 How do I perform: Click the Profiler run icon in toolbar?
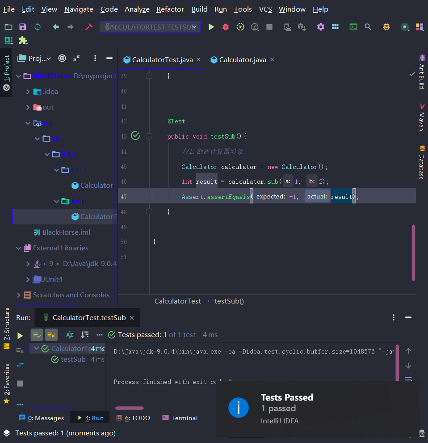[255, 27]
